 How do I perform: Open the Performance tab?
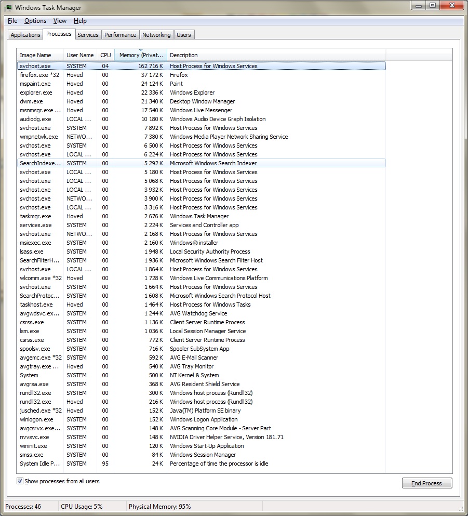120,35
